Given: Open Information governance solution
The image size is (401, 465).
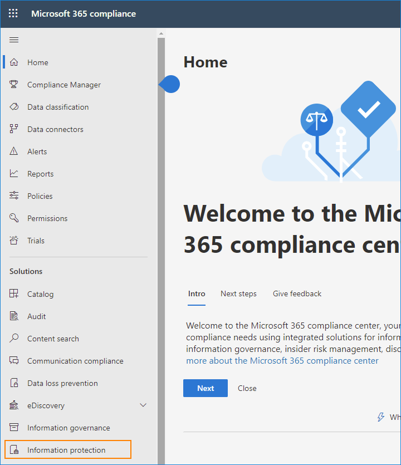Looking at the screenshot, I should (x=69, y=428).
